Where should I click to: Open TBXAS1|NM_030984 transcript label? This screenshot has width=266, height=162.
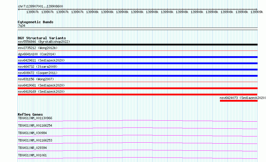click(x=32, y=133)
